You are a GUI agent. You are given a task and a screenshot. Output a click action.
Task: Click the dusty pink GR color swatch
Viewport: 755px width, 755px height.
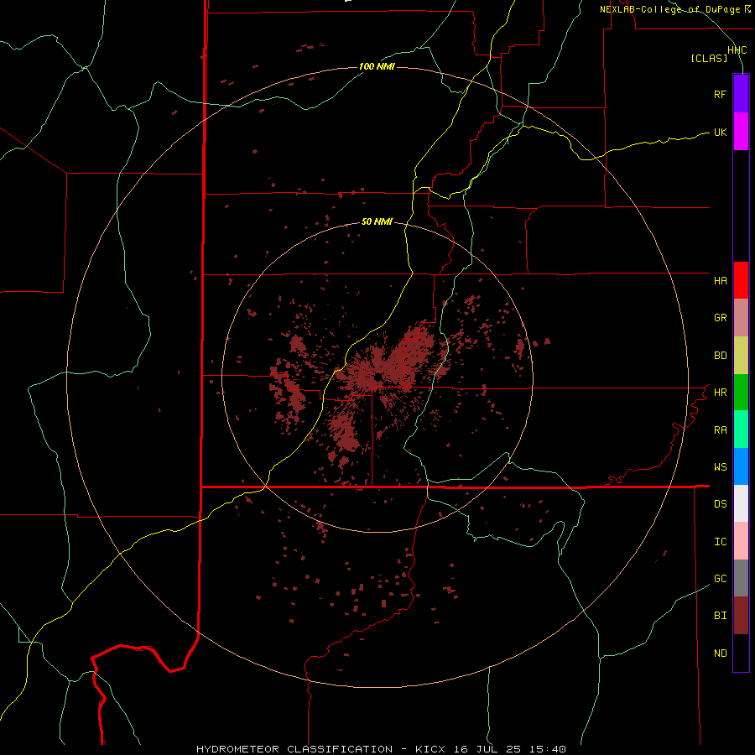[x=741, y=318]
